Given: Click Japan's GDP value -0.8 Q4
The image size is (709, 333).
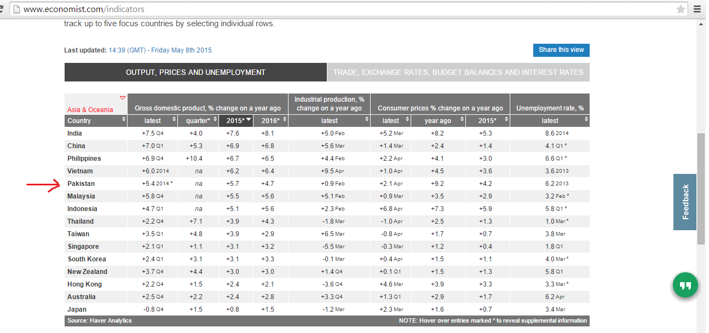Looking at the screenshot, I should [153, 309].
